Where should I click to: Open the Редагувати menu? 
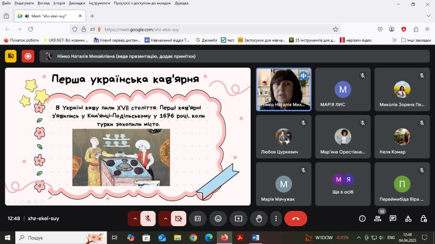tap(24, 3)
